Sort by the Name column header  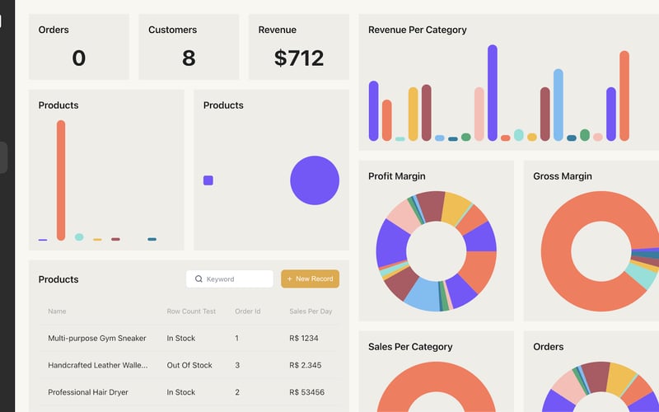tap(57, 311)
